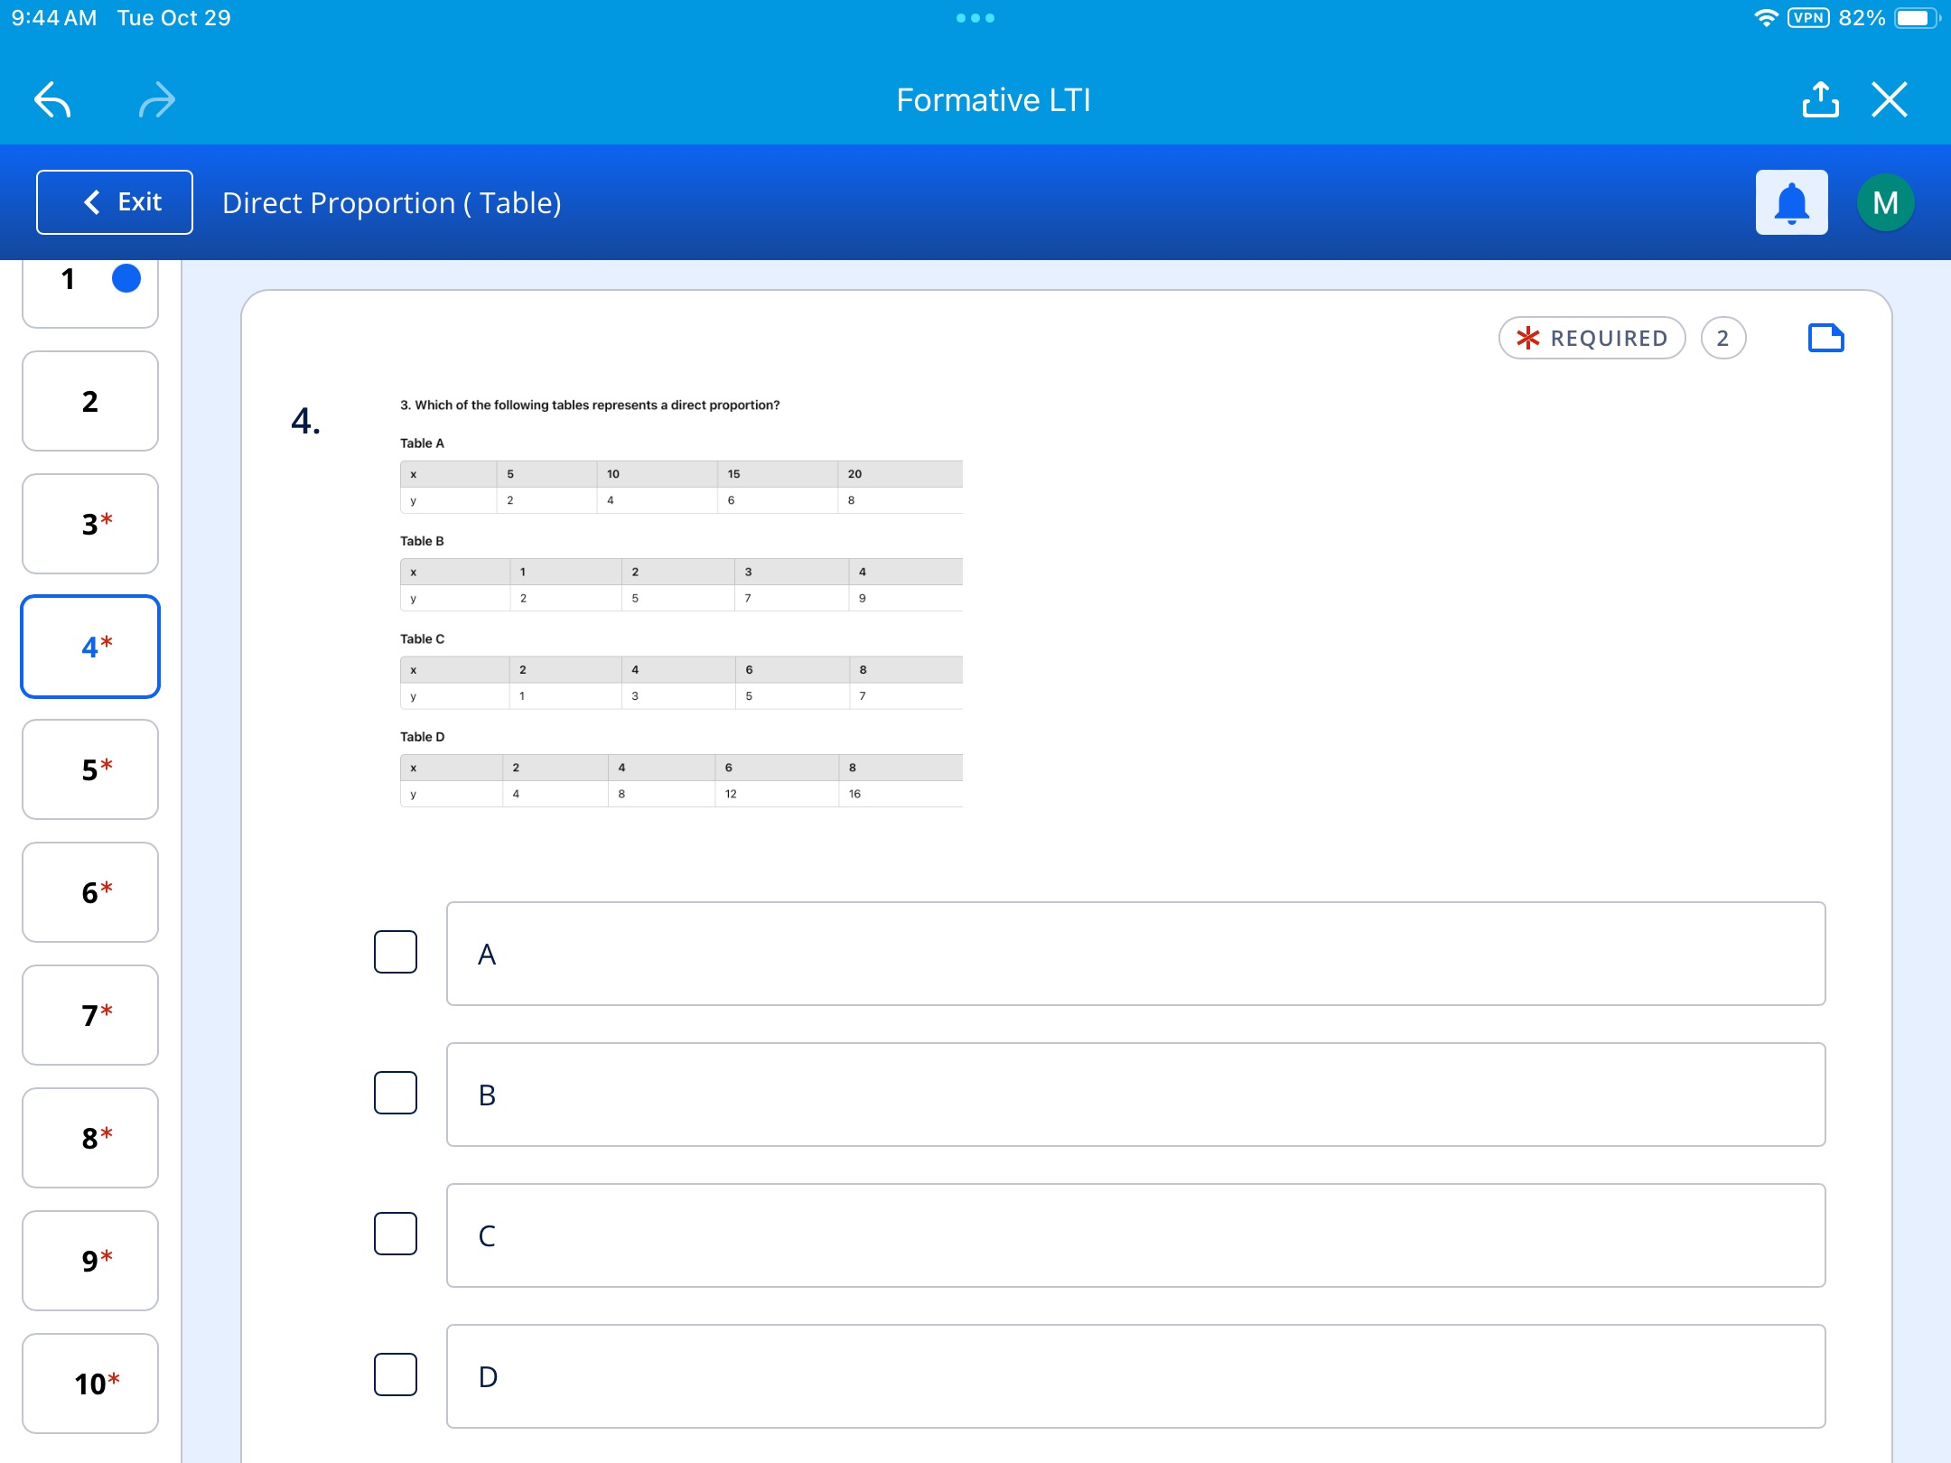Select answer box labeled A
This screenshot has width=1951, height=1463.
(x=1136, y=954)
